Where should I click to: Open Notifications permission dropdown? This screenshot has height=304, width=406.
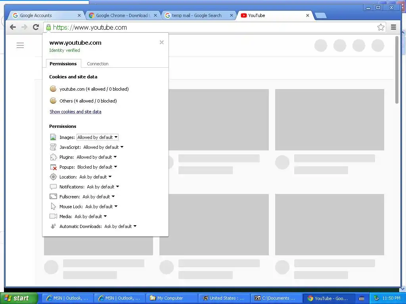(103, 187)
